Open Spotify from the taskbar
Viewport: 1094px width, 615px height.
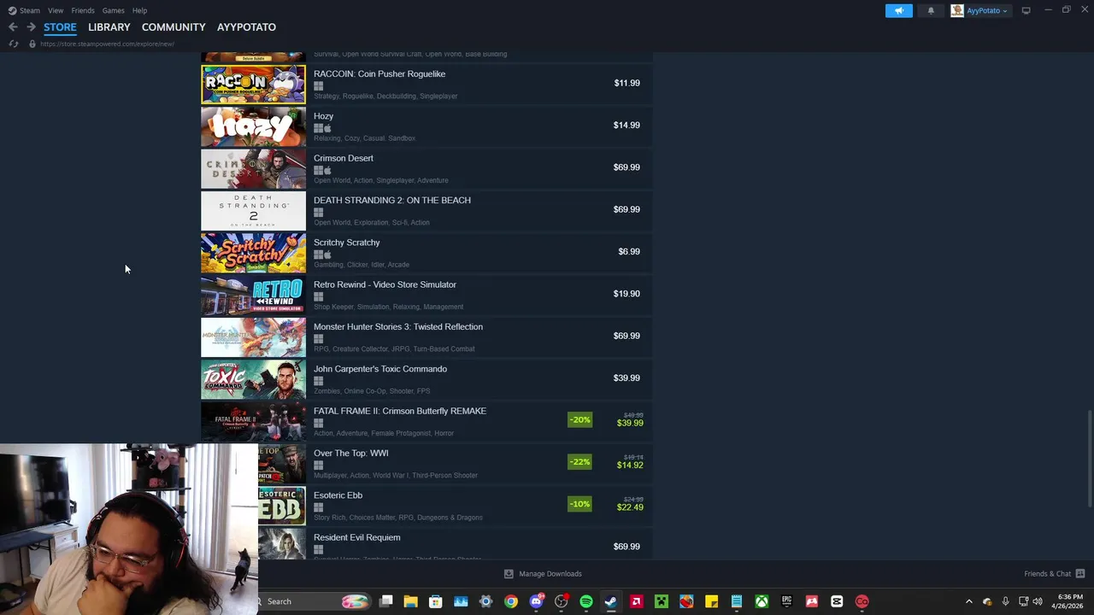click(x=586, y=601)
